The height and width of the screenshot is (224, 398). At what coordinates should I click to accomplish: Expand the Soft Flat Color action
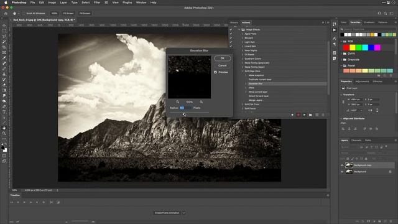pyautogui.click(x=243, y=104)
